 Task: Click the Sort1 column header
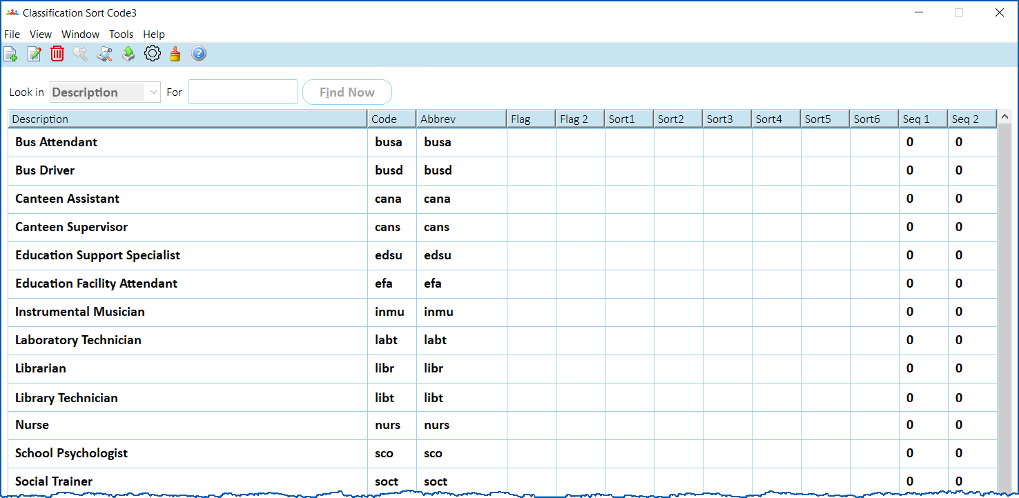(629, 119)
